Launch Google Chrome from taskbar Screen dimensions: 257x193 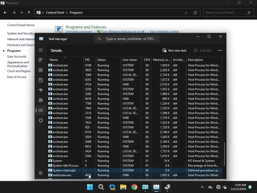(x=134, y=187)
